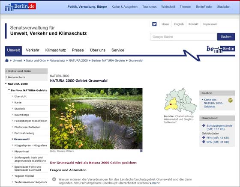
Task: Open Stadtplan in top navigation
Action: click(x=224, y=7)
